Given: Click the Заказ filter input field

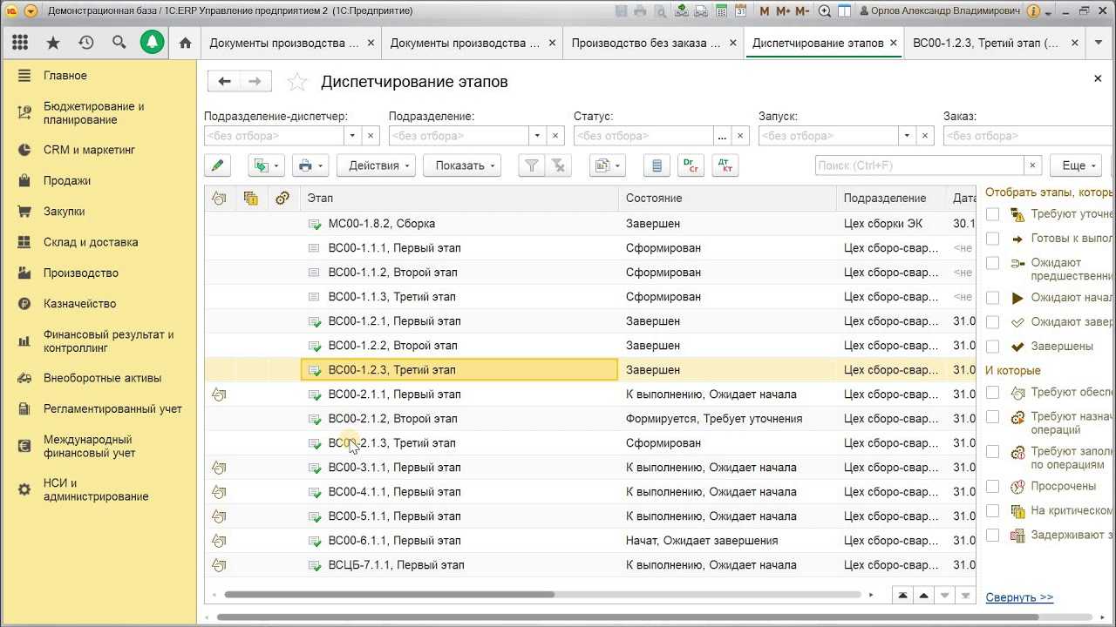Looking at the screenshot, I should tap(1029, 136).
